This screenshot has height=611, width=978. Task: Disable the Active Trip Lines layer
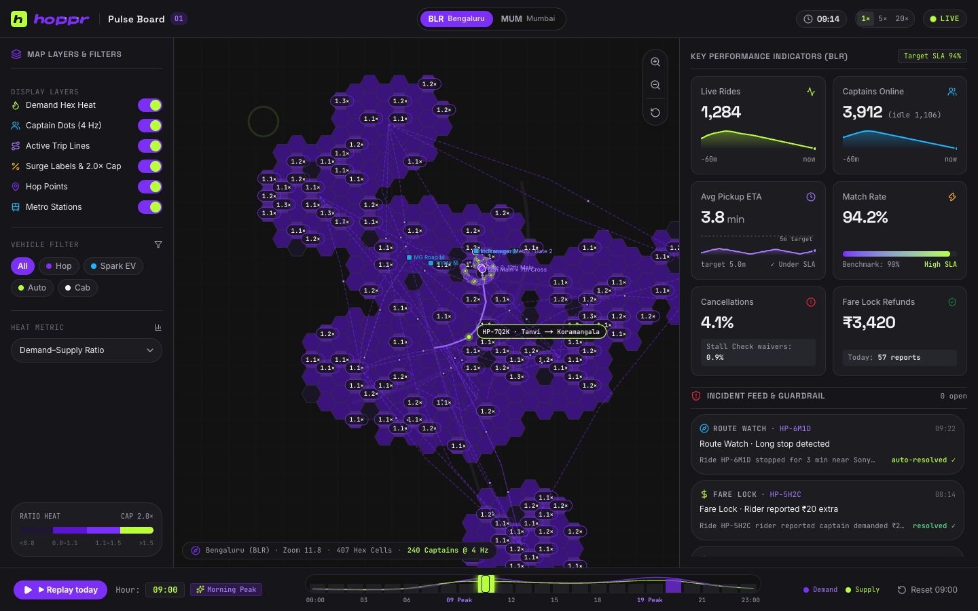pos(150,146)
